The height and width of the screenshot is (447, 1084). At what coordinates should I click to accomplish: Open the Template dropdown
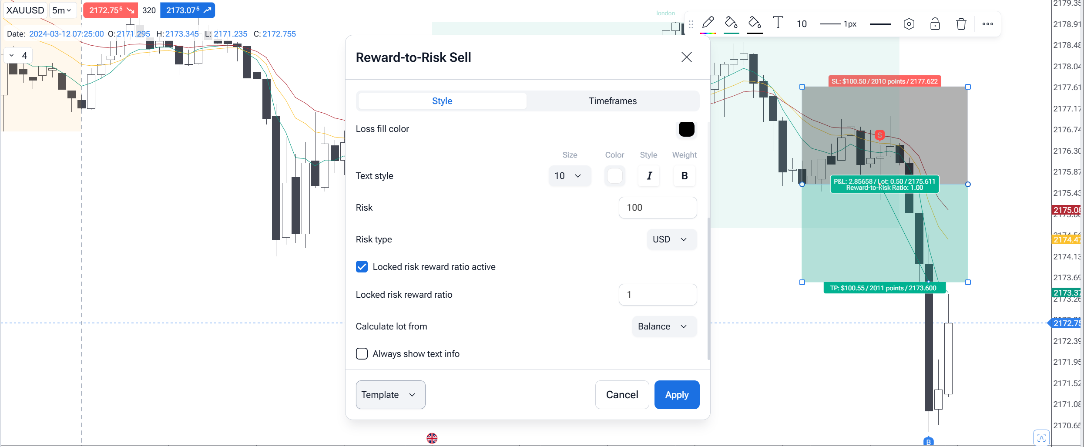[390, 395]
